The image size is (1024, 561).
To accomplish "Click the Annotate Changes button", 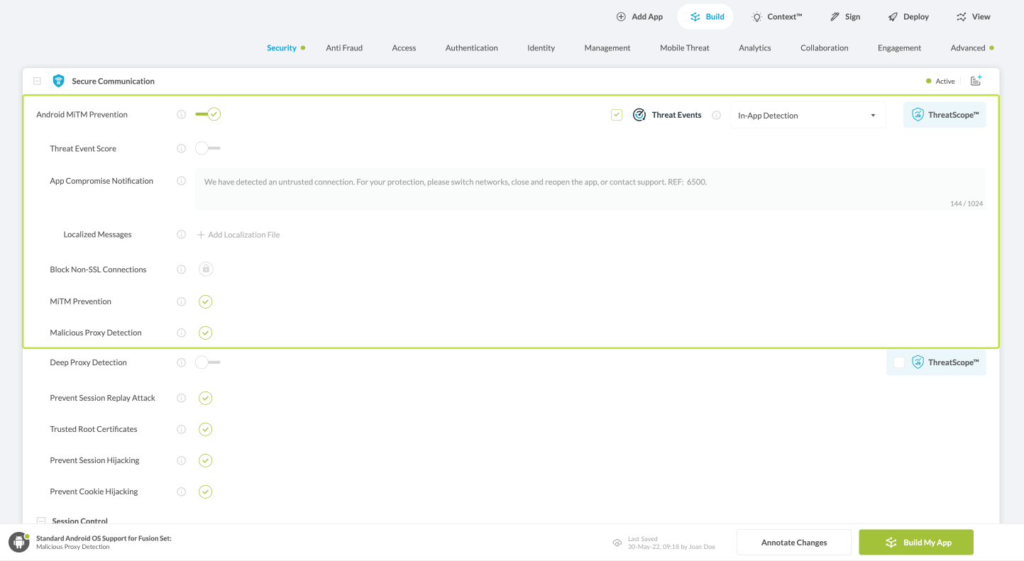I will [793, 543].
